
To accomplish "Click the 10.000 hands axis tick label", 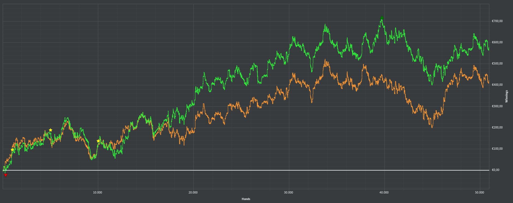I will point(97,193).
